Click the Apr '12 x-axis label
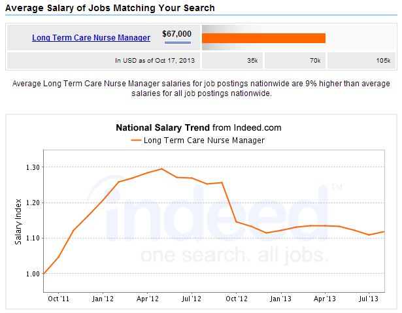Image resolution: width=402 pixels, height=313 pixels. (x=146, y=299)
